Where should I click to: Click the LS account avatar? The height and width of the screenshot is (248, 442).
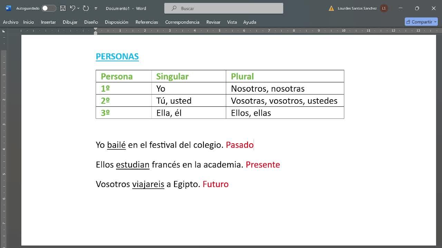(384, 8)
